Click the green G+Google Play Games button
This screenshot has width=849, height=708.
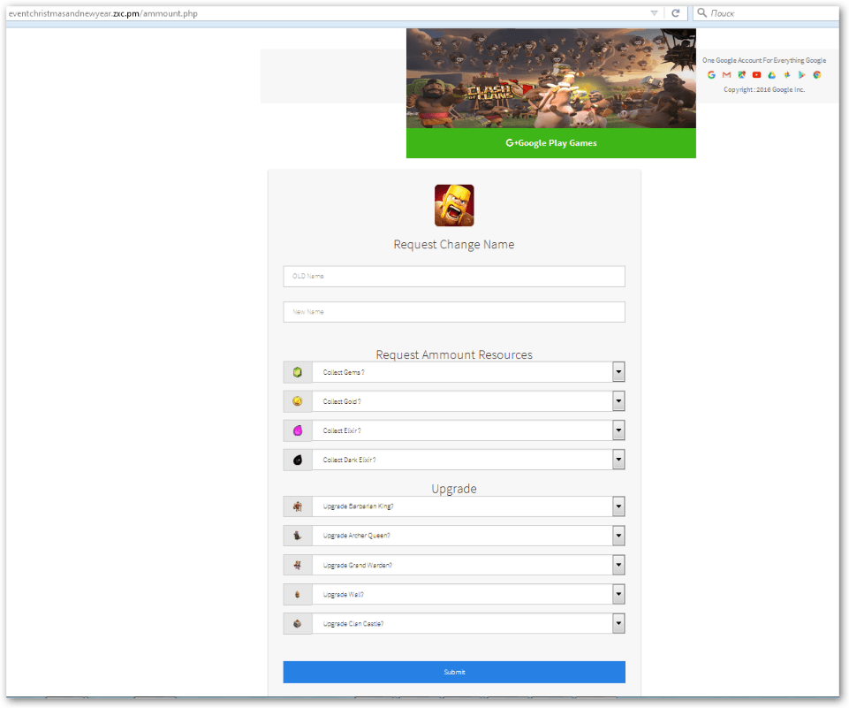(551, 143)
